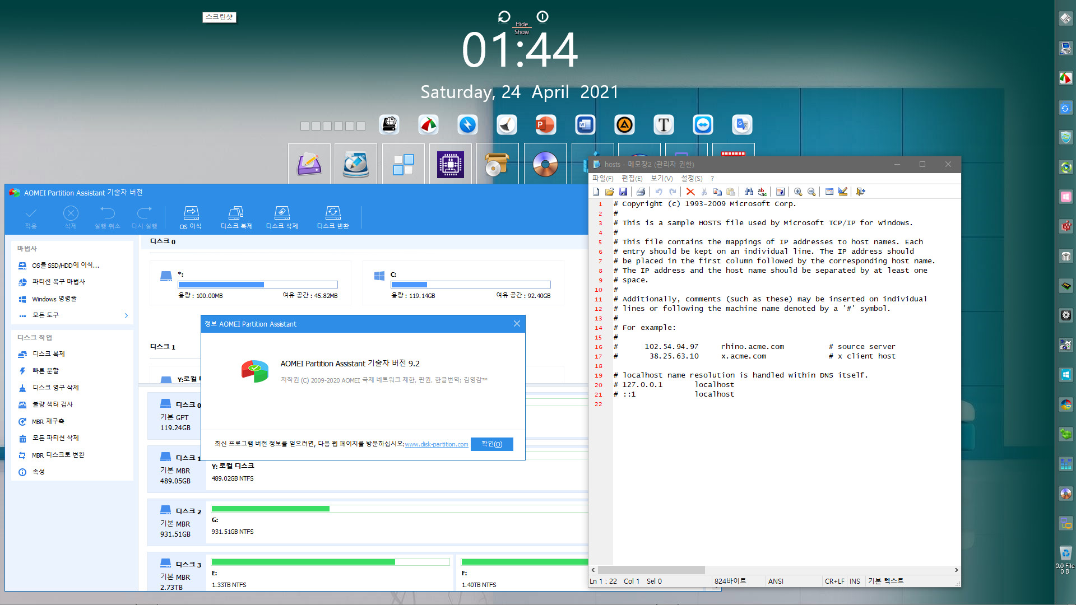Select MBR 디스크로 변환 entry
This screenshot has width=1076, height=605.
[x=58, y=455]
